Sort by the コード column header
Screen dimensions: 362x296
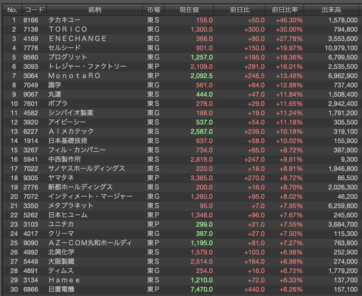click(x=34, y=10)
